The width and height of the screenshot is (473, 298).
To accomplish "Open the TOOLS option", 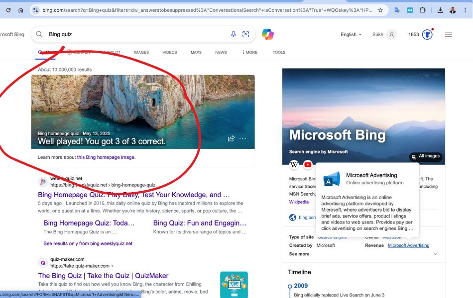I will tap(279, 52).
